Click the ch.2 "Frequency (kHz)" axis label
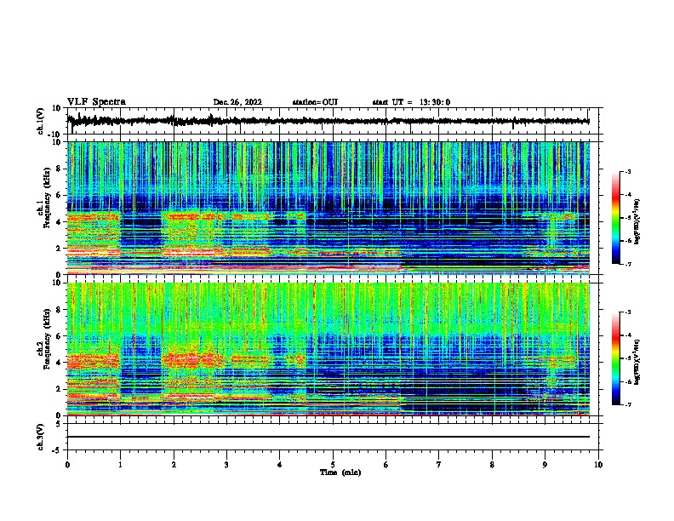The width and height of the screenshot is (674, 521). point(47,339)
